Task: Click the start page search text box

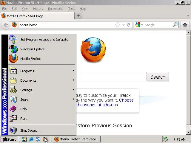Action: pyautogui.click(x=111, y=77)
